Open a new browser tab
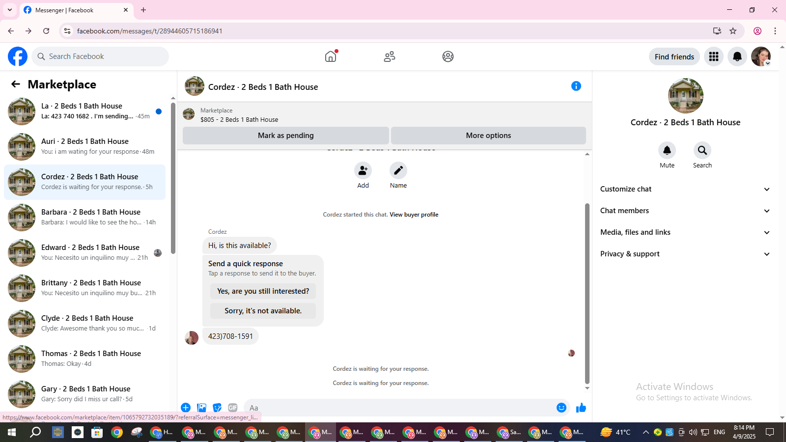 pyautogui.click(x=143, y=10)
